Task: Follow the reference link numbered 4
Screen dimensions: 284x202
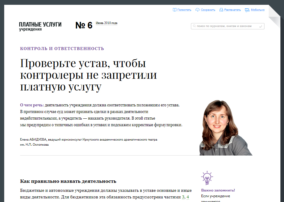Action: (188, 197)
